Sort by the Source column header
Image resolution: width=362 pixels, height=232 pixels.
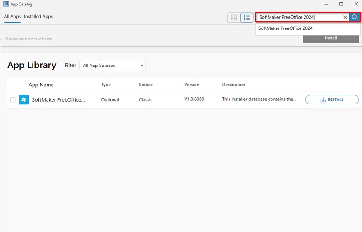coord(146,85)
